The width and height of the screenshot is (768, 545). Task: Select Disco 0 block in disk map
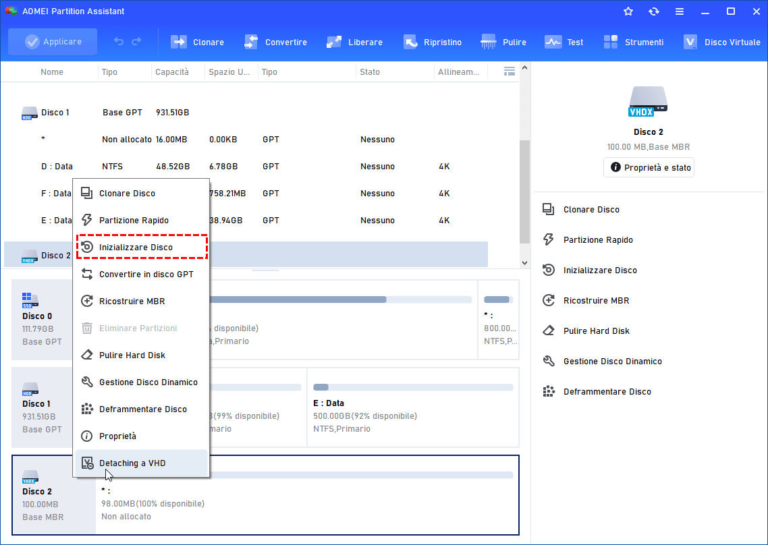[x=42, y=320]
